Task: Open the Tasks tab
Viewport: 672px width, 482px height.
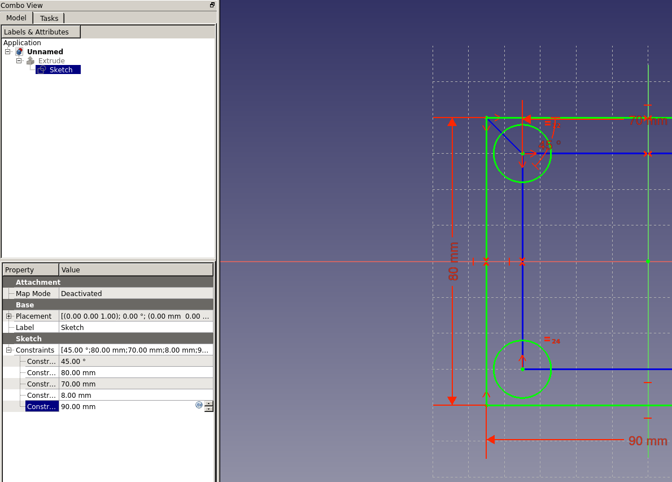Action: (49, 19)
